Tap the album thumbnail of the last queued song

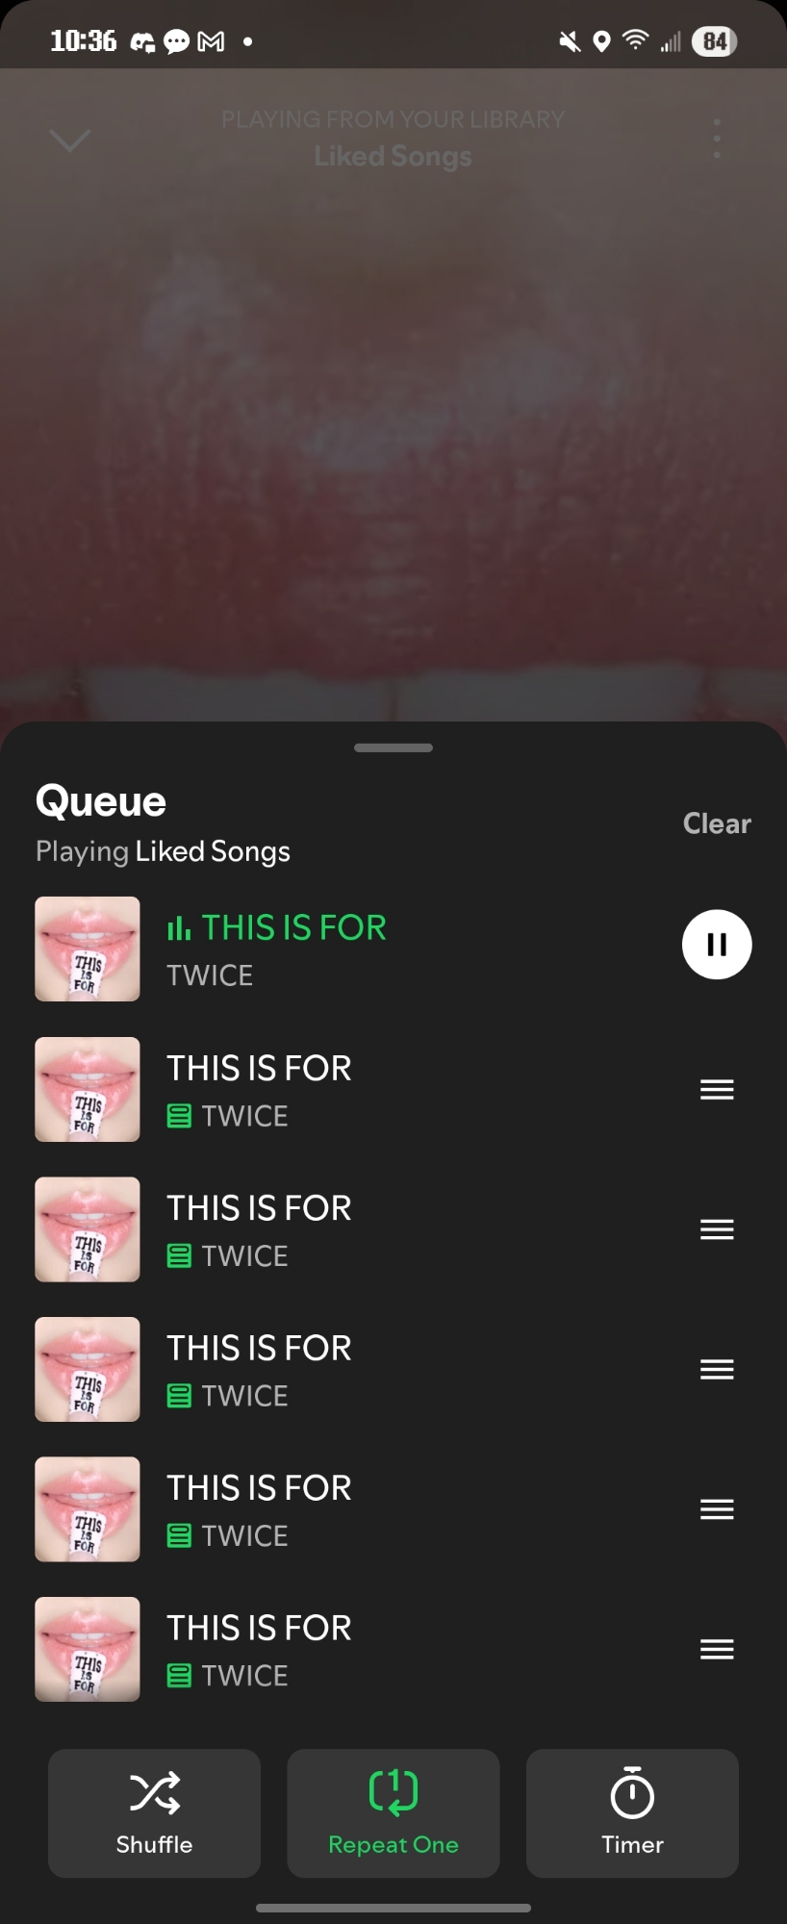coord(88,1650)
